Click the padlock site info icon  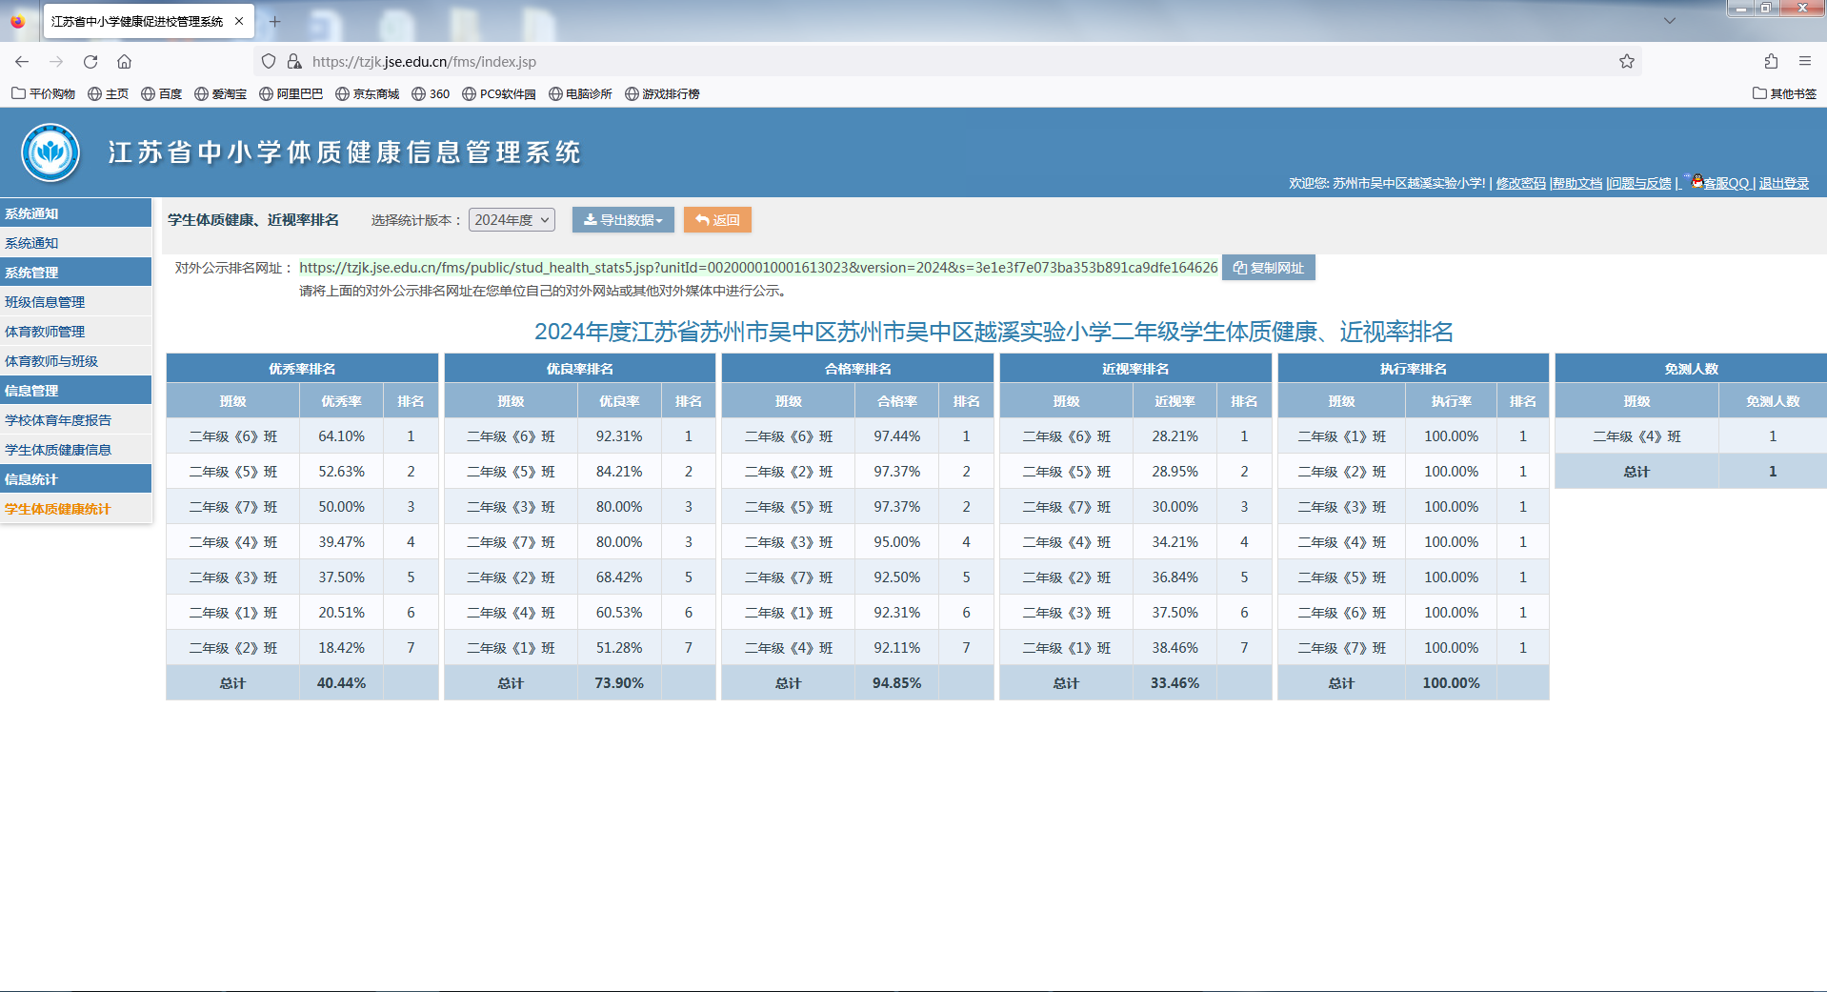point(294,61)
